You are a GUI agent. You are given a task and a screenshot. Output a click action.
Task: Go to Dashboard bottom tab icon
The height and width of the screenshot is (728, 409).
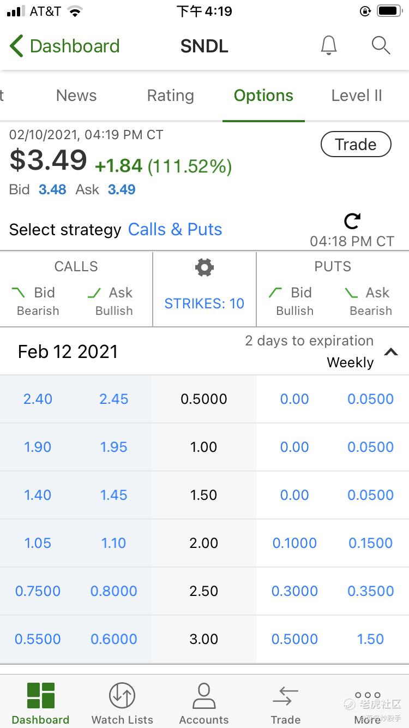(40, 696)
